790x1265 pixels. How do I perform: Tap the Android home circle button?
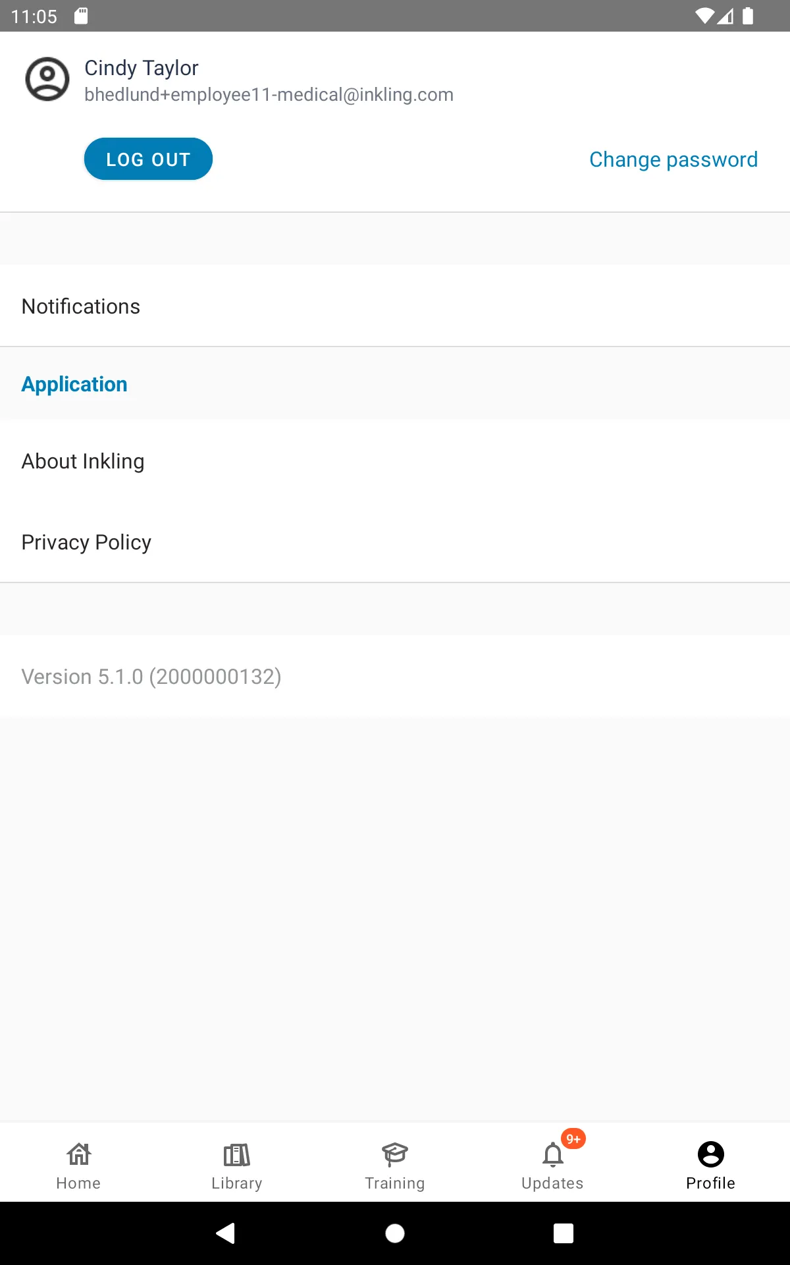click(395, 1233)
